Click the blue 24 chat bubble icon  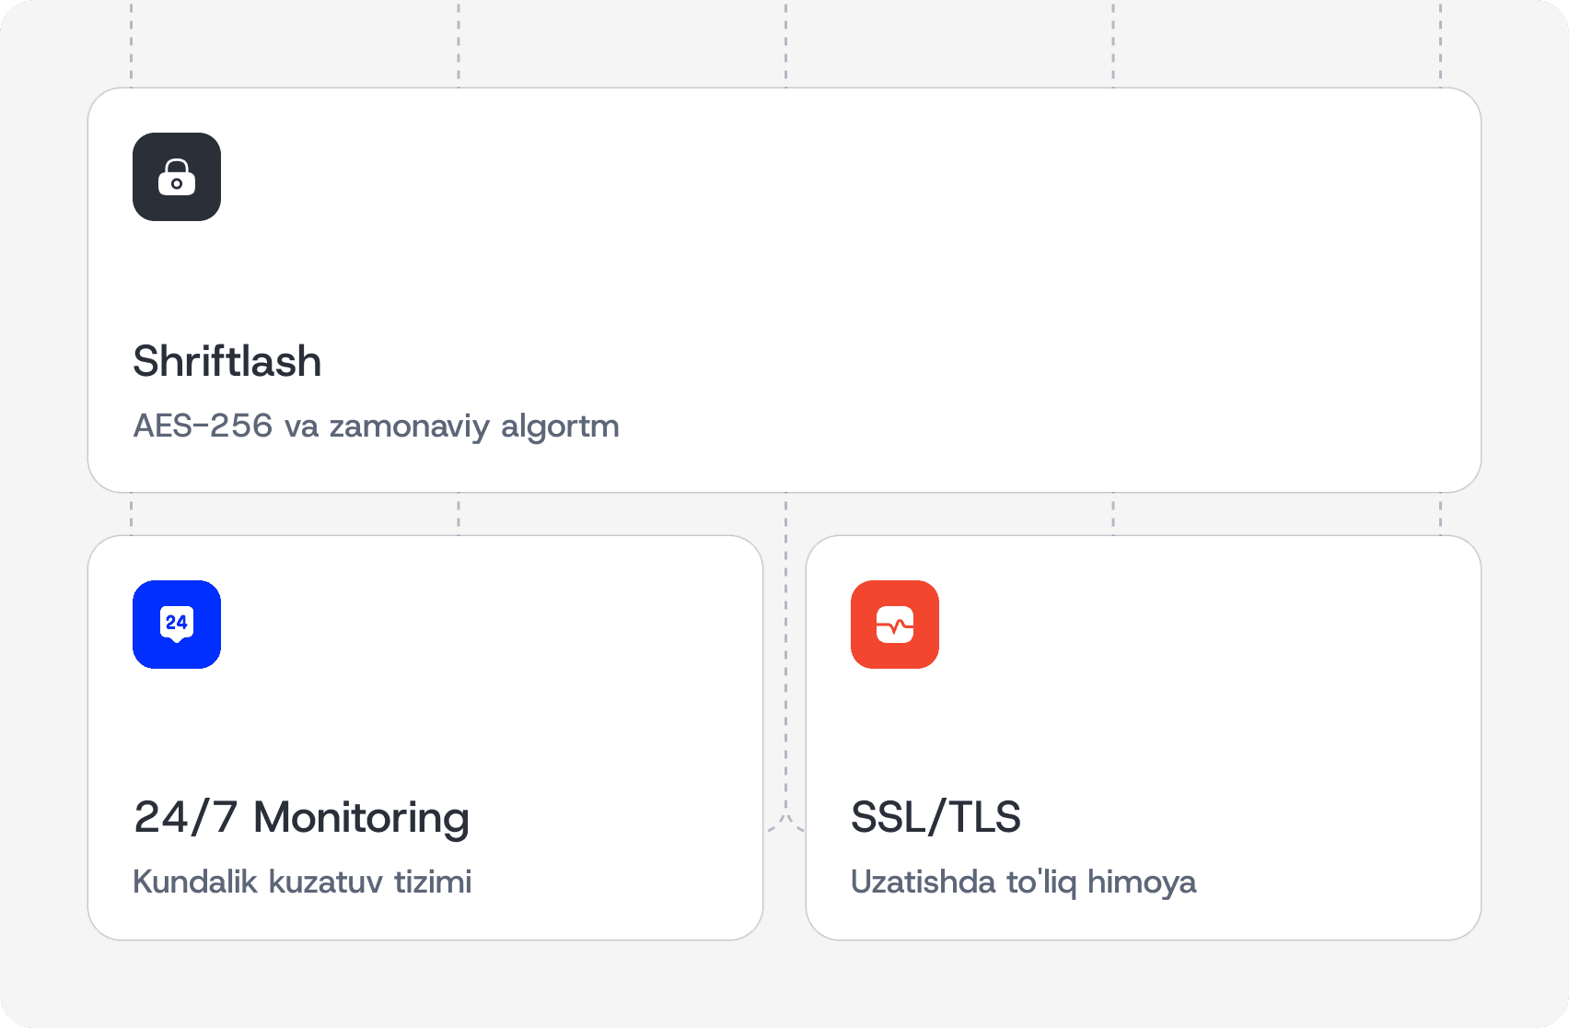pyautogui.click(x=177, y=625)
